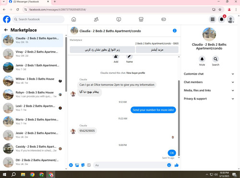The height and width of the screenshot is (178, 240).
Task: Open Claudia 2 Beds 2 Baths chat
Action: tap(32, 40)
